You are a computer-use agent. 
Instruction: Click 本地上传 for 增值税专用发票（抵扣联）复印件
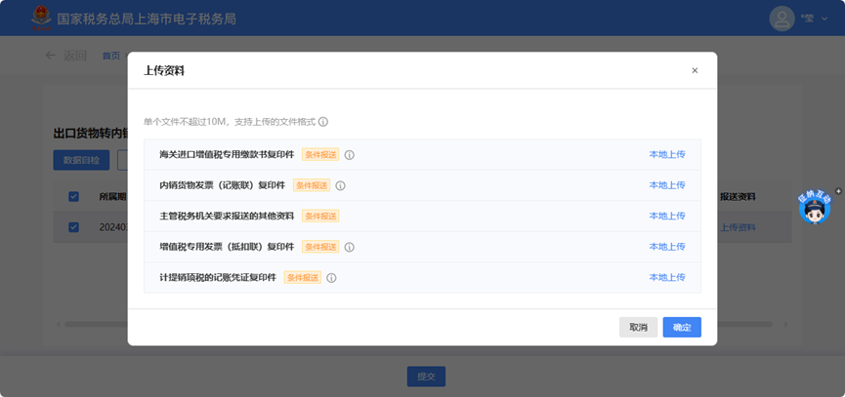point(667,247)
